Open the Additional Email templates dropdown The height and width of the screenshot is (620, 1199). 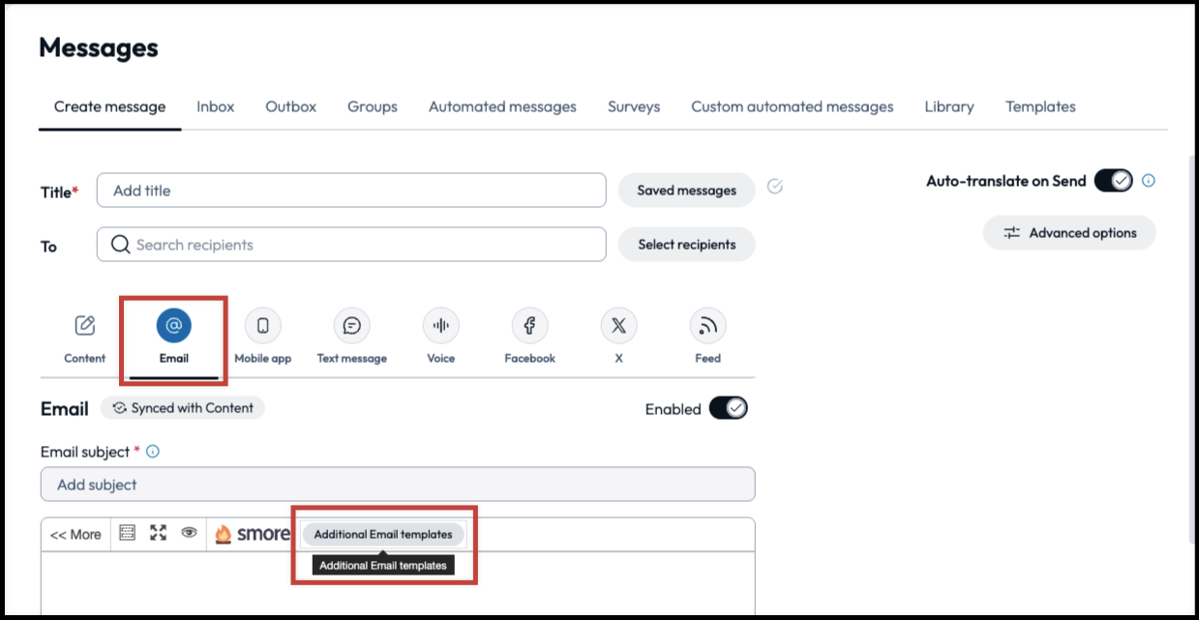[x=383, y=534]
